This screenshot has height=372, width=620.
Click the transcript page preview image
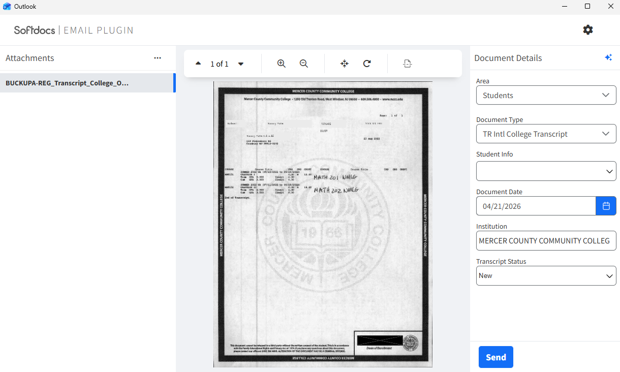pyautogui.click(x=323, y=224)
